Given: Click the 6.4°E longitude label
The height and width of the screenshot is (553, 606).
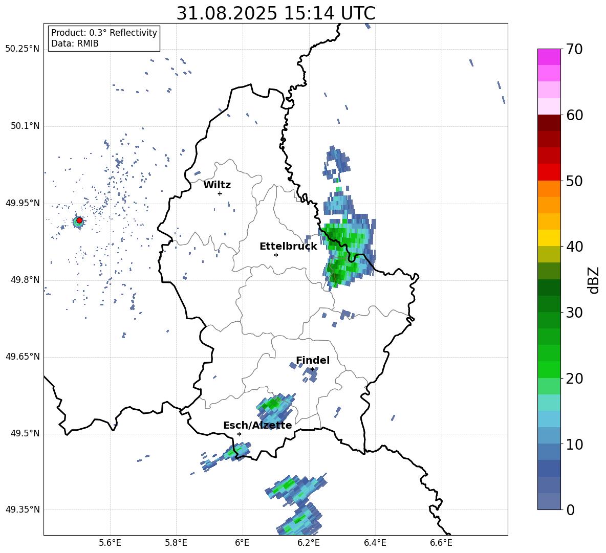Looking at the screenshot, I should click(x=375, y=543).
